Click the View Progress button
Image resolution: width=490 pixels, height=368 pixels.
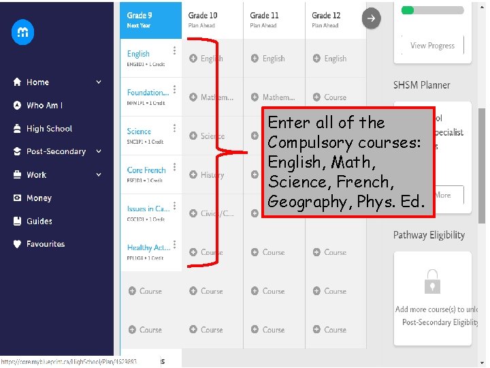pyautogui.click(x=432, y=46)
